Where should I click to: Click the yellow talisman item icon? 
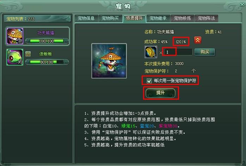point(150,52)
